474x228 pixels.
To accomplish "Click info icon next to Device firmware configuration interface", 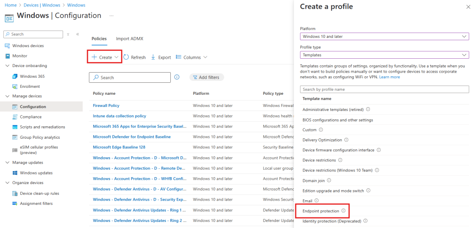I will [379, 150].
